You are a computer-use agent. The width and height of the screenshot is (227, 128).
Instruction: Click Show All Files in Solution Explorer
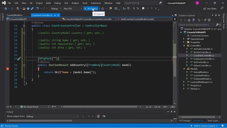point(209,20)
